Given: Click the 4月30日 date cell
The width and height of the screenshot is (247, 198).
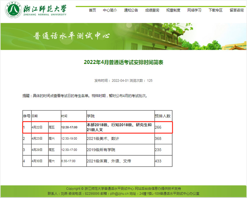Looking at the screenshot, I should coord(37,161).
